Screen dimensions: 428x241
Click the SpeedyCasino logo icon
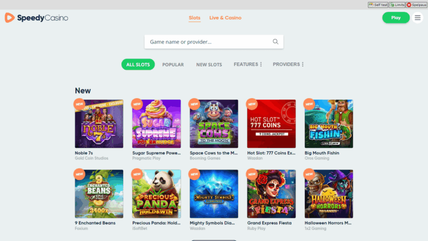[9, 18]
